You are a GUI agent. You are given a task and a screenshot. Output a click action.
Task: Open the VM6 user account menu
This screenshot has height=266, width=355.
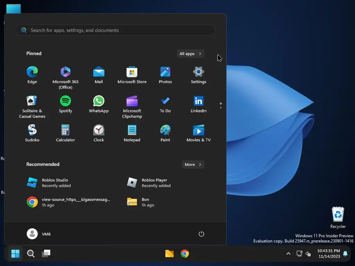pyautogui.click(x=39, y=234)
